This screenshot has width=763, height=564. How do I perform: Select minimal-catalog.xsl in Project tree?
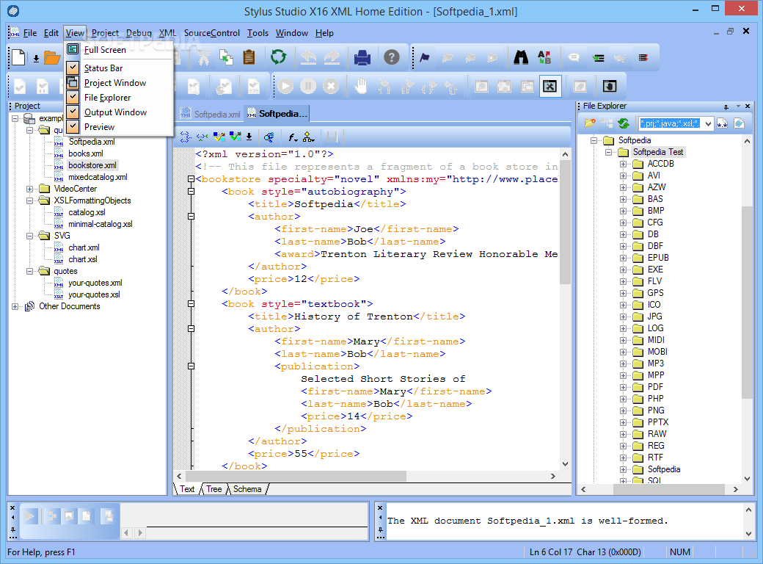tap(101, 224)
